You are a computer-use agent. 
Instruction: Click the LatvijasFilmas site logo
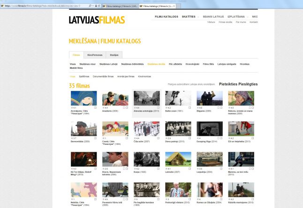point(97,20)
